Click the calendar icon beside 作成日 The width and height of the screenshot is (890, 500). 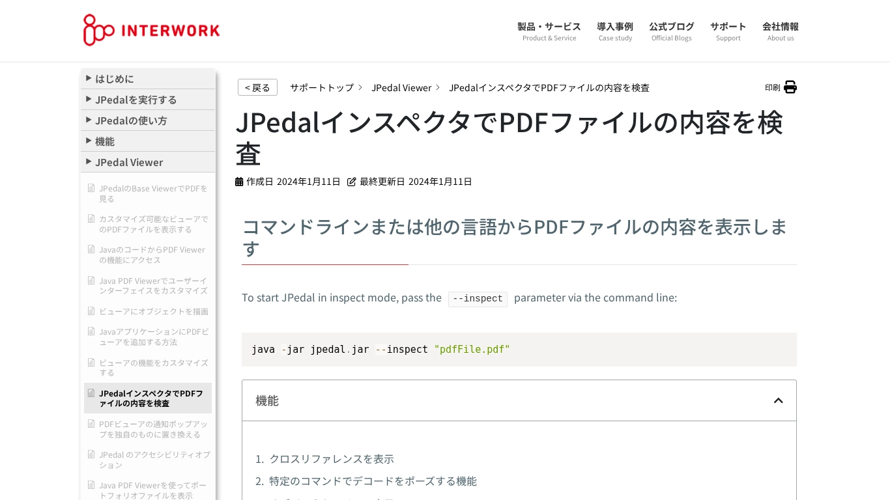(x=239, y=182)
